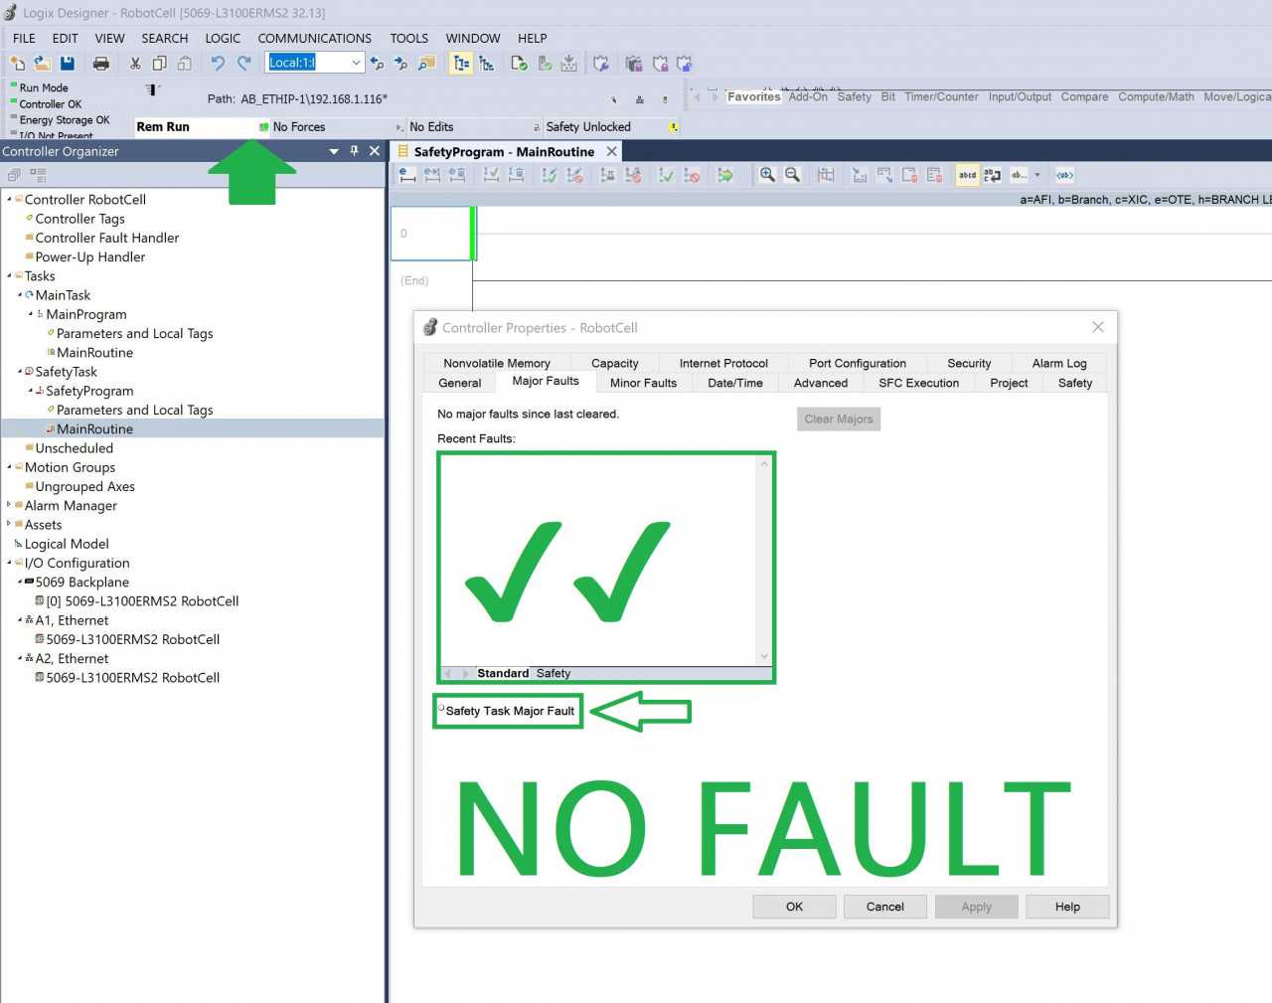Save the project with the floppy icon

coord(68,63)
